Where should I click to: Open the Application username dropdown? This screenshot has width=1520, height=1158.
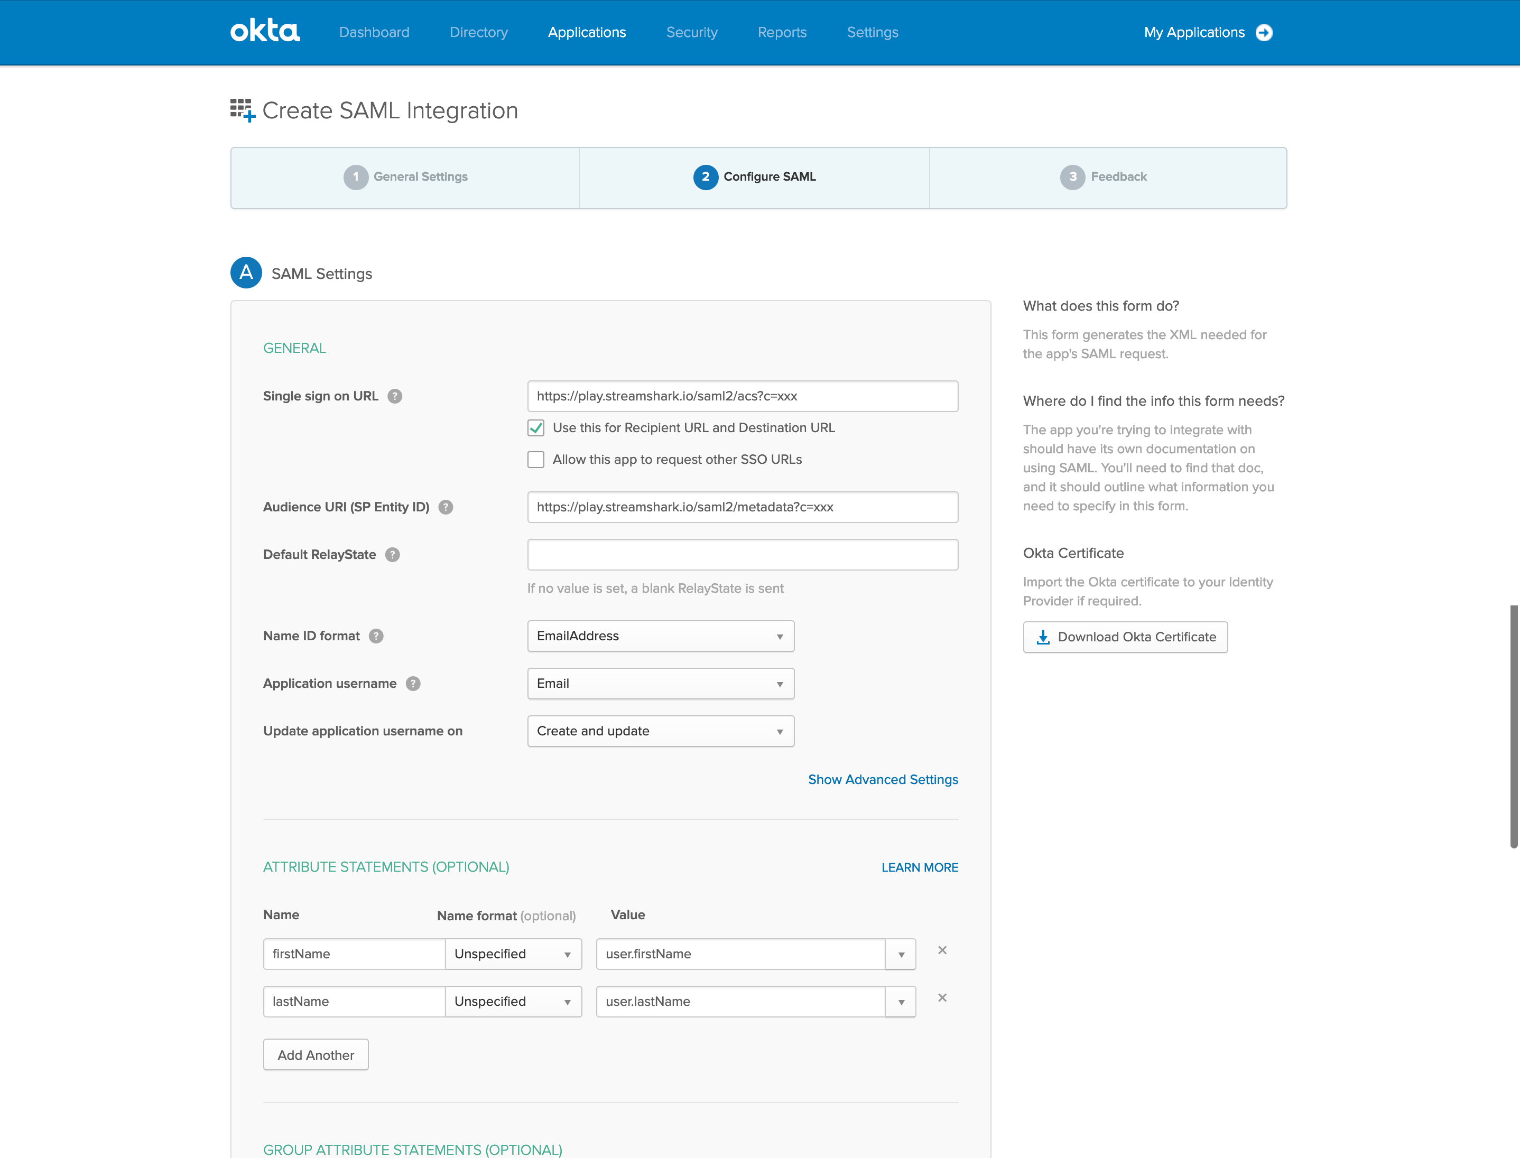click(661, 684)
